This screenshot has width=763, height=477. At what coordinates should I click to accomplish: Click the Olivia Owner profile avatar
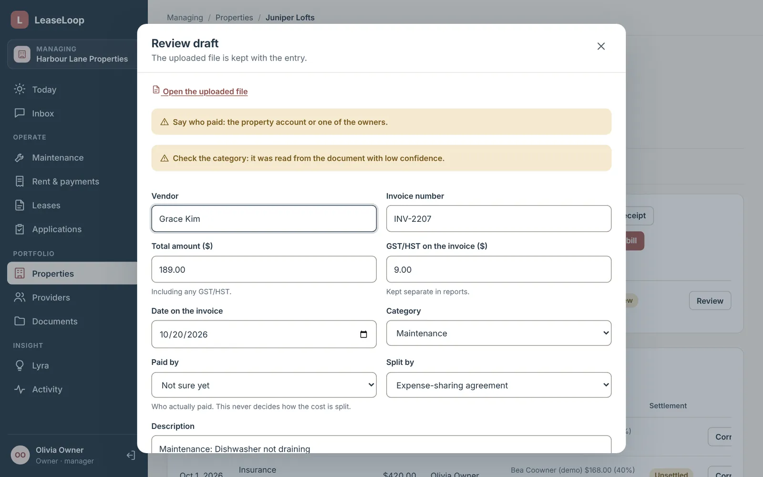pos(20,455)
